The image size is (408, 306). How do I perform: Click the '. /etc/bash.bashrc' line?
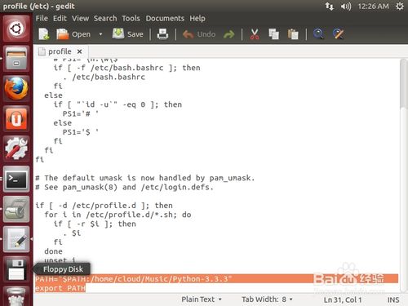[104, 77]
